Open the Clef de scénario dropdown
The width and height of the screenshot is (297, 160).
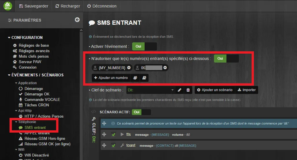pos(151,90)
